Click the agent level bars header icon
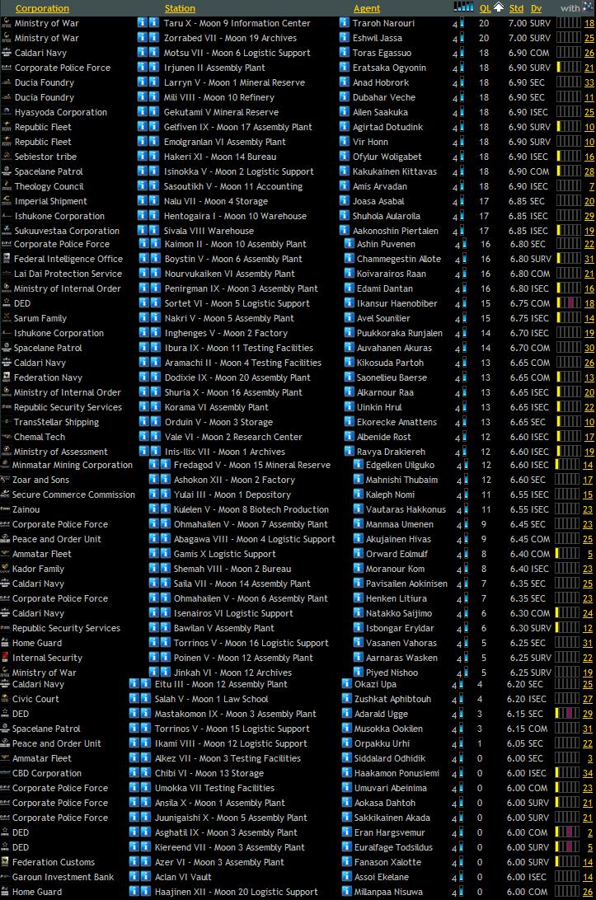Screen dimensions: 596x900 tap(463, 7)
